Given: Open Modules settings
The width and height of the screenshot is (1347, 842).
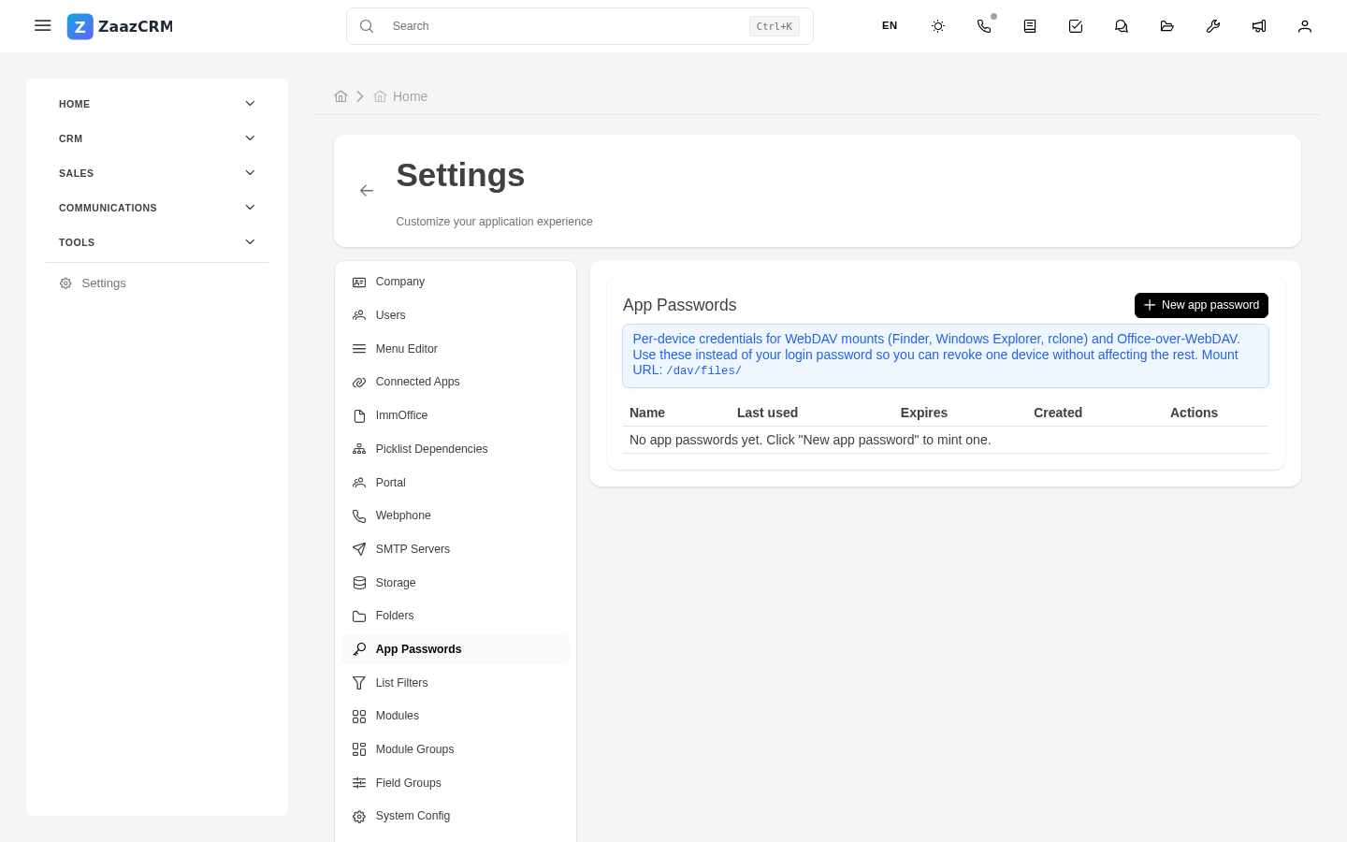Looking at the screenshot, I should 456,716.
